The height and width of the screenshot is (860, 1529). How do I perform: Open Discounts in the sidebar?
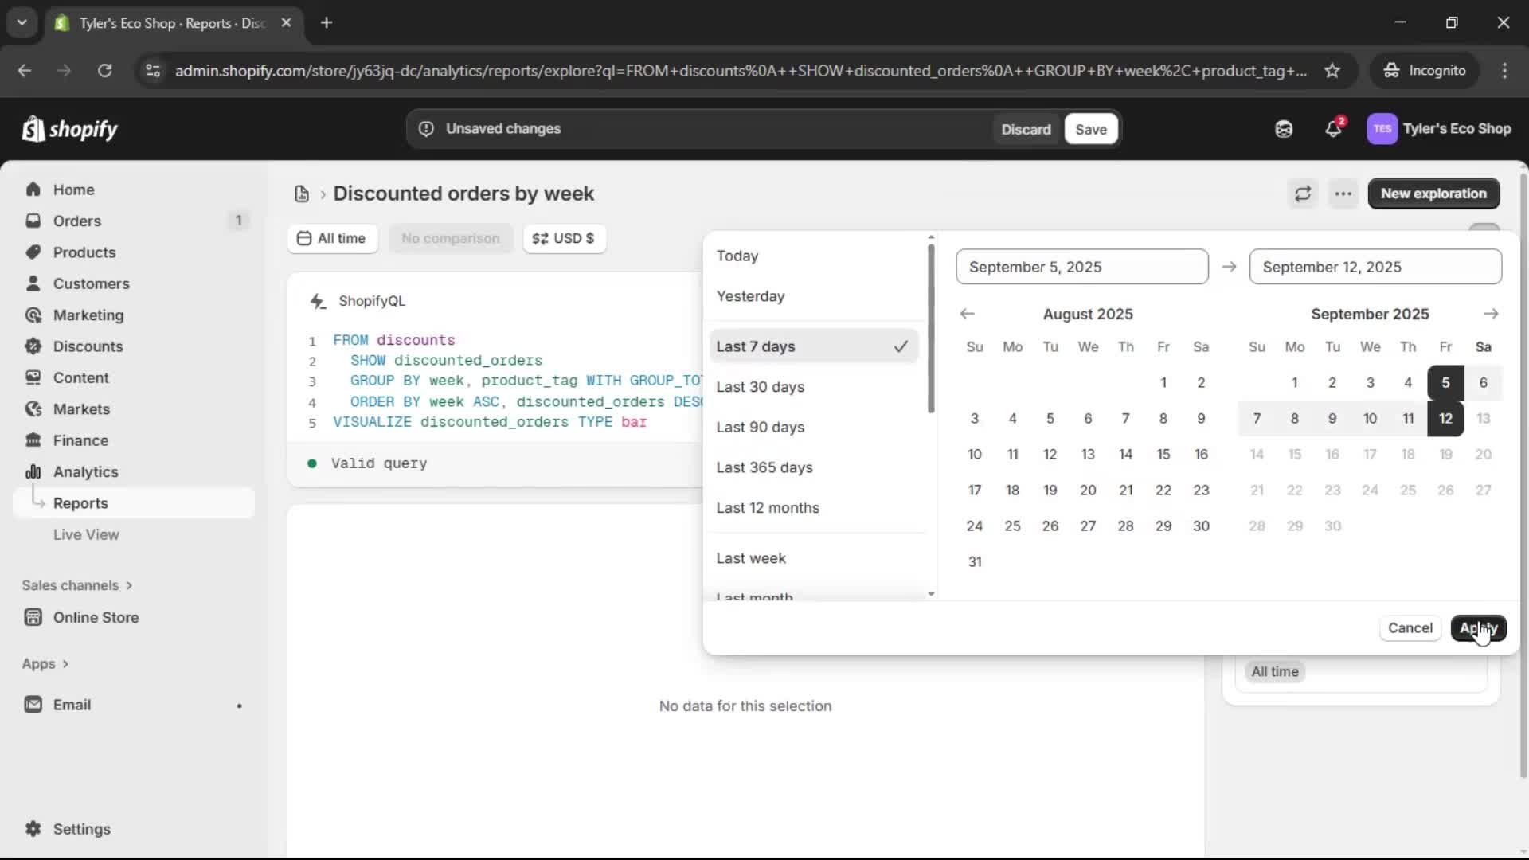88,346
